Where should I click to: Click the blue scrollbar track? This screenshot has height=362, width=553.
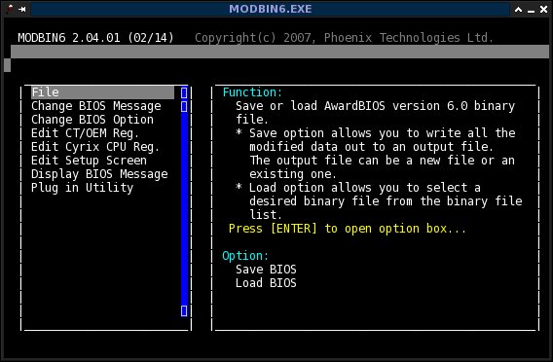(184, 208)
